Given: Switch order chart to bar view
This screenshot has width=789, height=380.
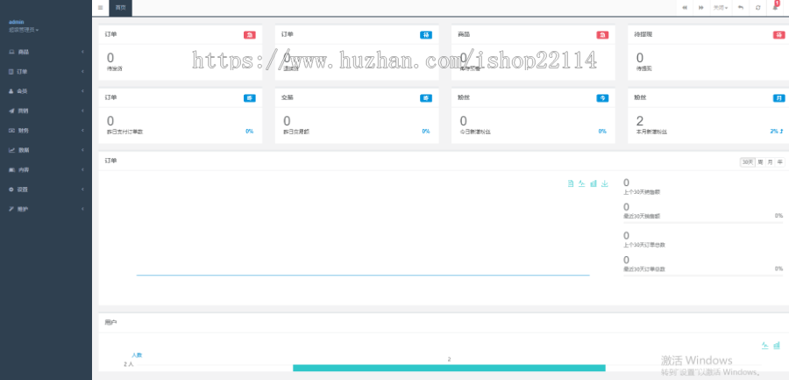Looking at the screenshot, I should pos(594,183).
